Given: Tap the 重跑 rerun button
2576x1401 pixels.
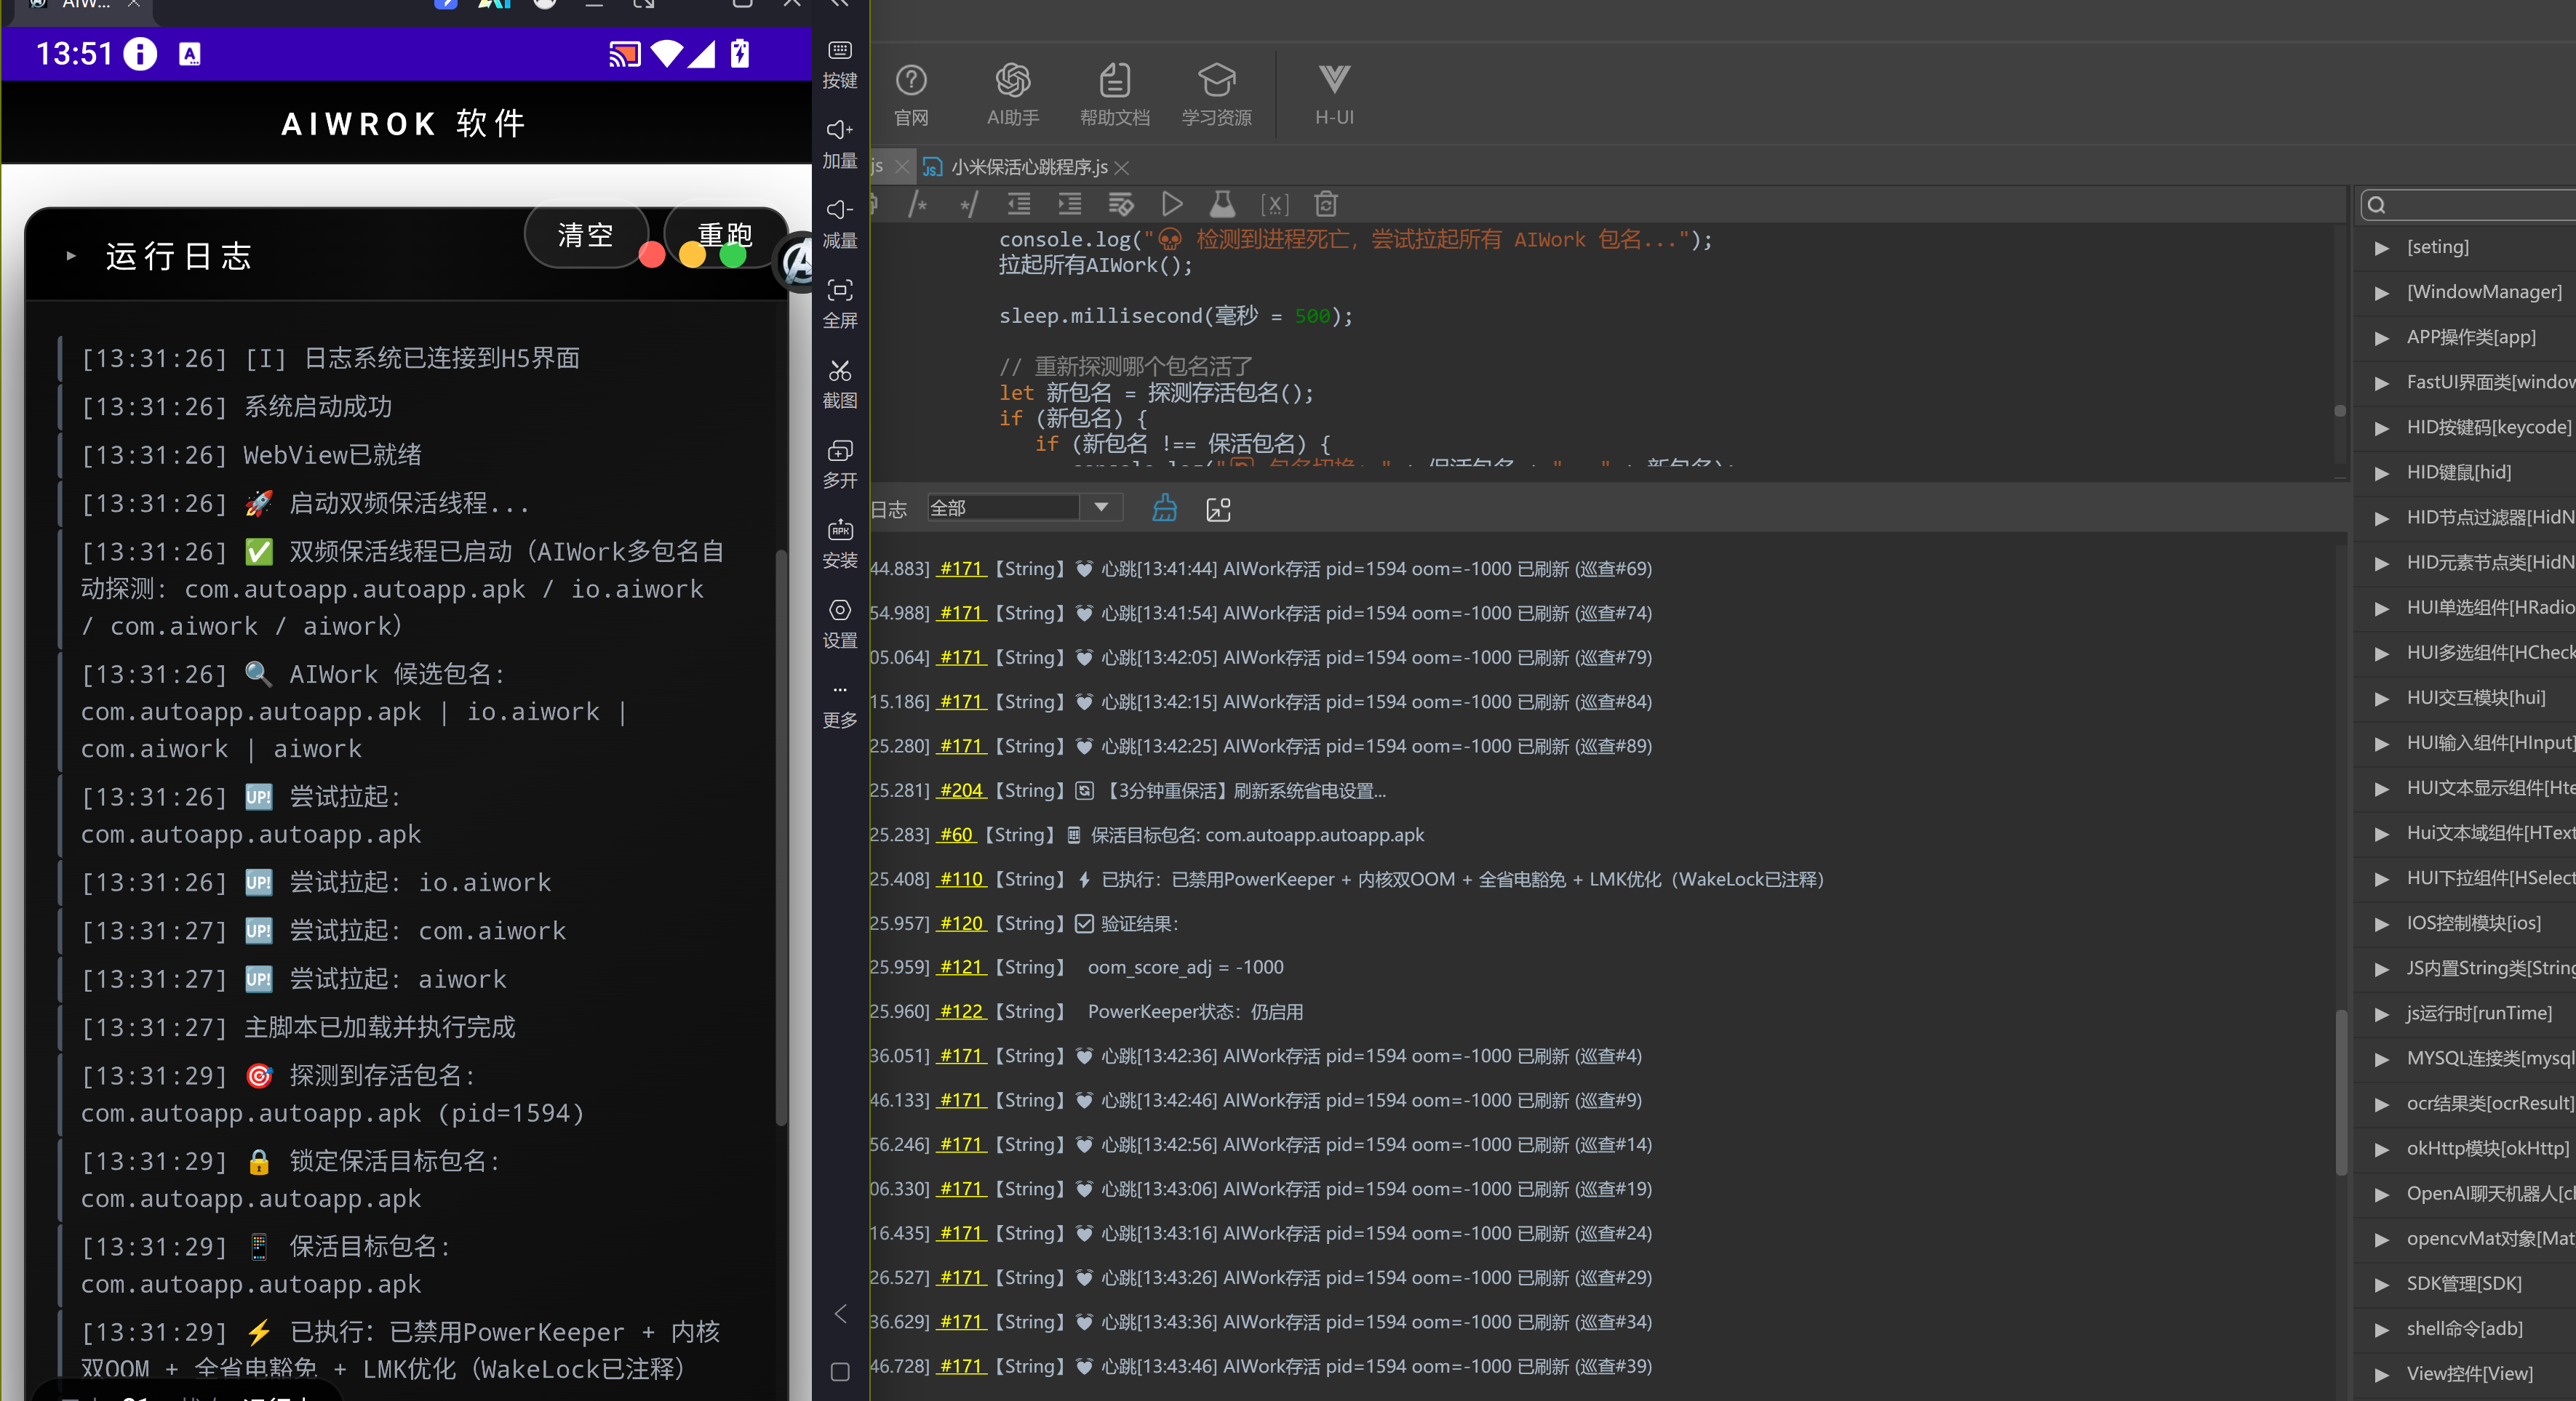Looking at the screenshot, I should [725, 236].
